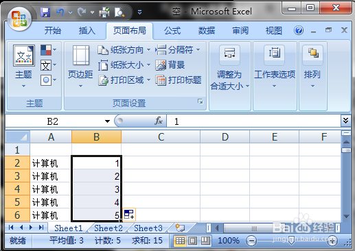The width and height of the screenshot is (355, 251).
Task: Save the workbook from quick access toolbar
Action: click(x=45, y=12)
